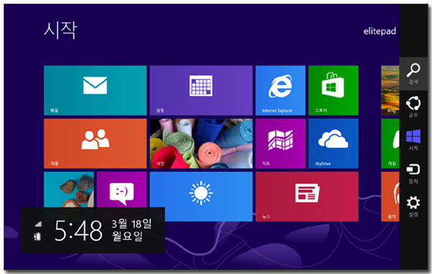The width and height of the screenshot is (432, 274).
Task: Open the News tile
Action: point(307,196)
